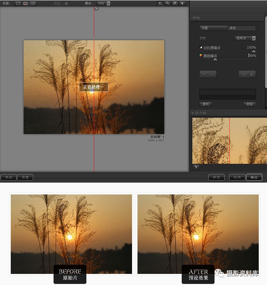Click the AFTER 预设效果 comparison image
The width and height of the screenshot is (267, 285).
pyautogui.click(x=198, y=234)
